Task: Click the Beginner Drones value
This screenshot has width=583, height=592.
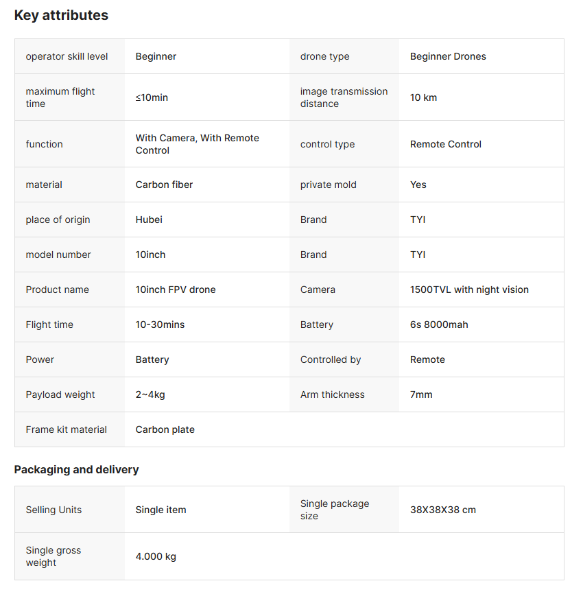Action: pos(448,56)
